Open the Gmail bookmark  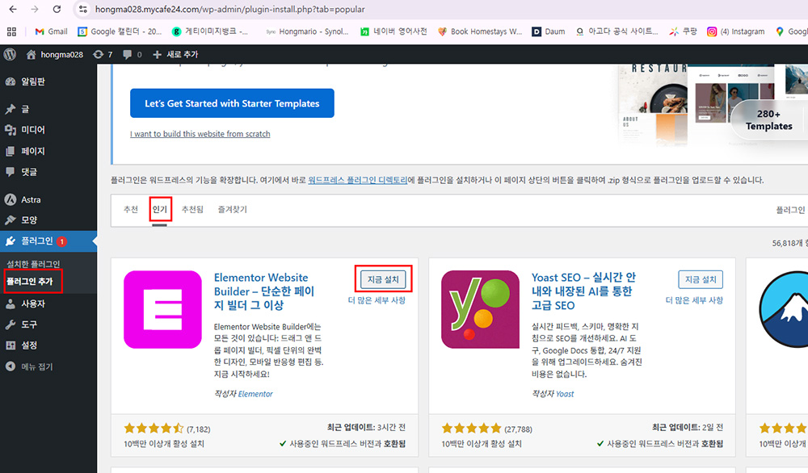(x=50, y=31)
